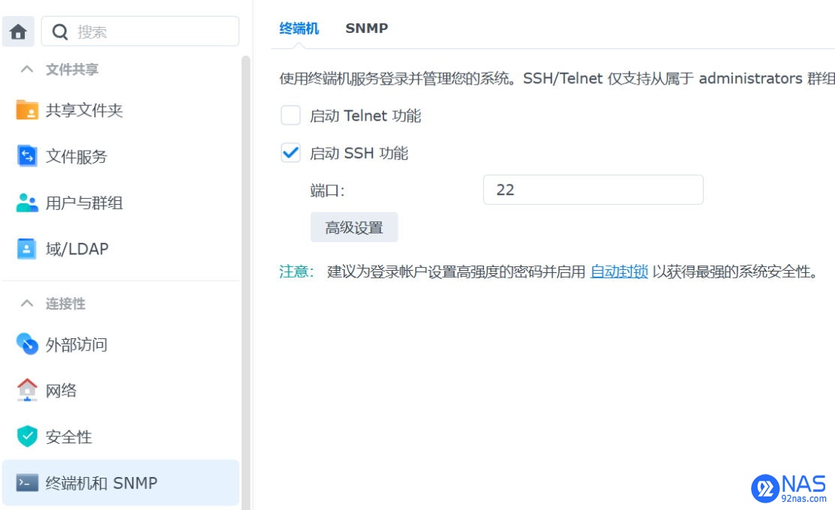Viewport: 835px width, 510px height.
Task: Switch to the SNMP tab
Action: [366, 28]
